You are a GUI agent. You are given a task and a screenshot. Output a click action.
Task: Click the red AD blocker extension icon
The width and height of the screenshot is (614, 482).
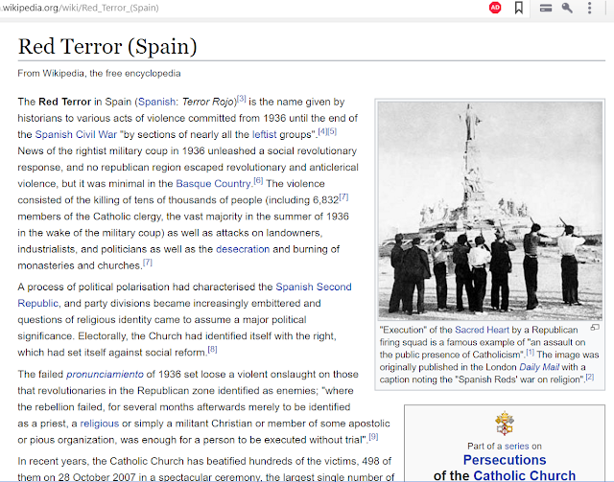(495, 8)
